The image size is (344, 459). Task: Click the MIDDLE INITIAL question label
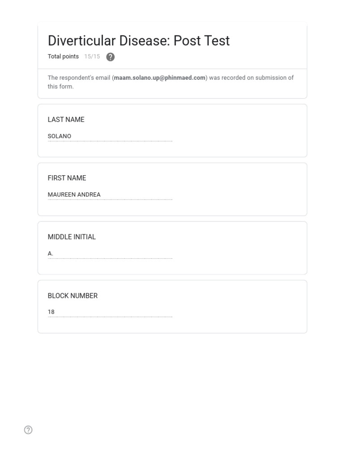72,237
